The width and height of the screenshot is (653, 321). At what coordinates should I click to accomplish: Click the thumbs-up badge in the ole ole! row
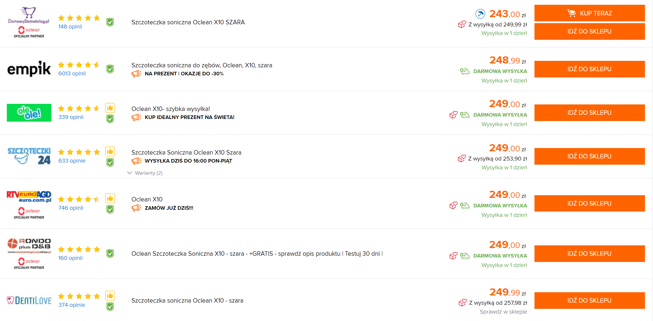(110, 108)
